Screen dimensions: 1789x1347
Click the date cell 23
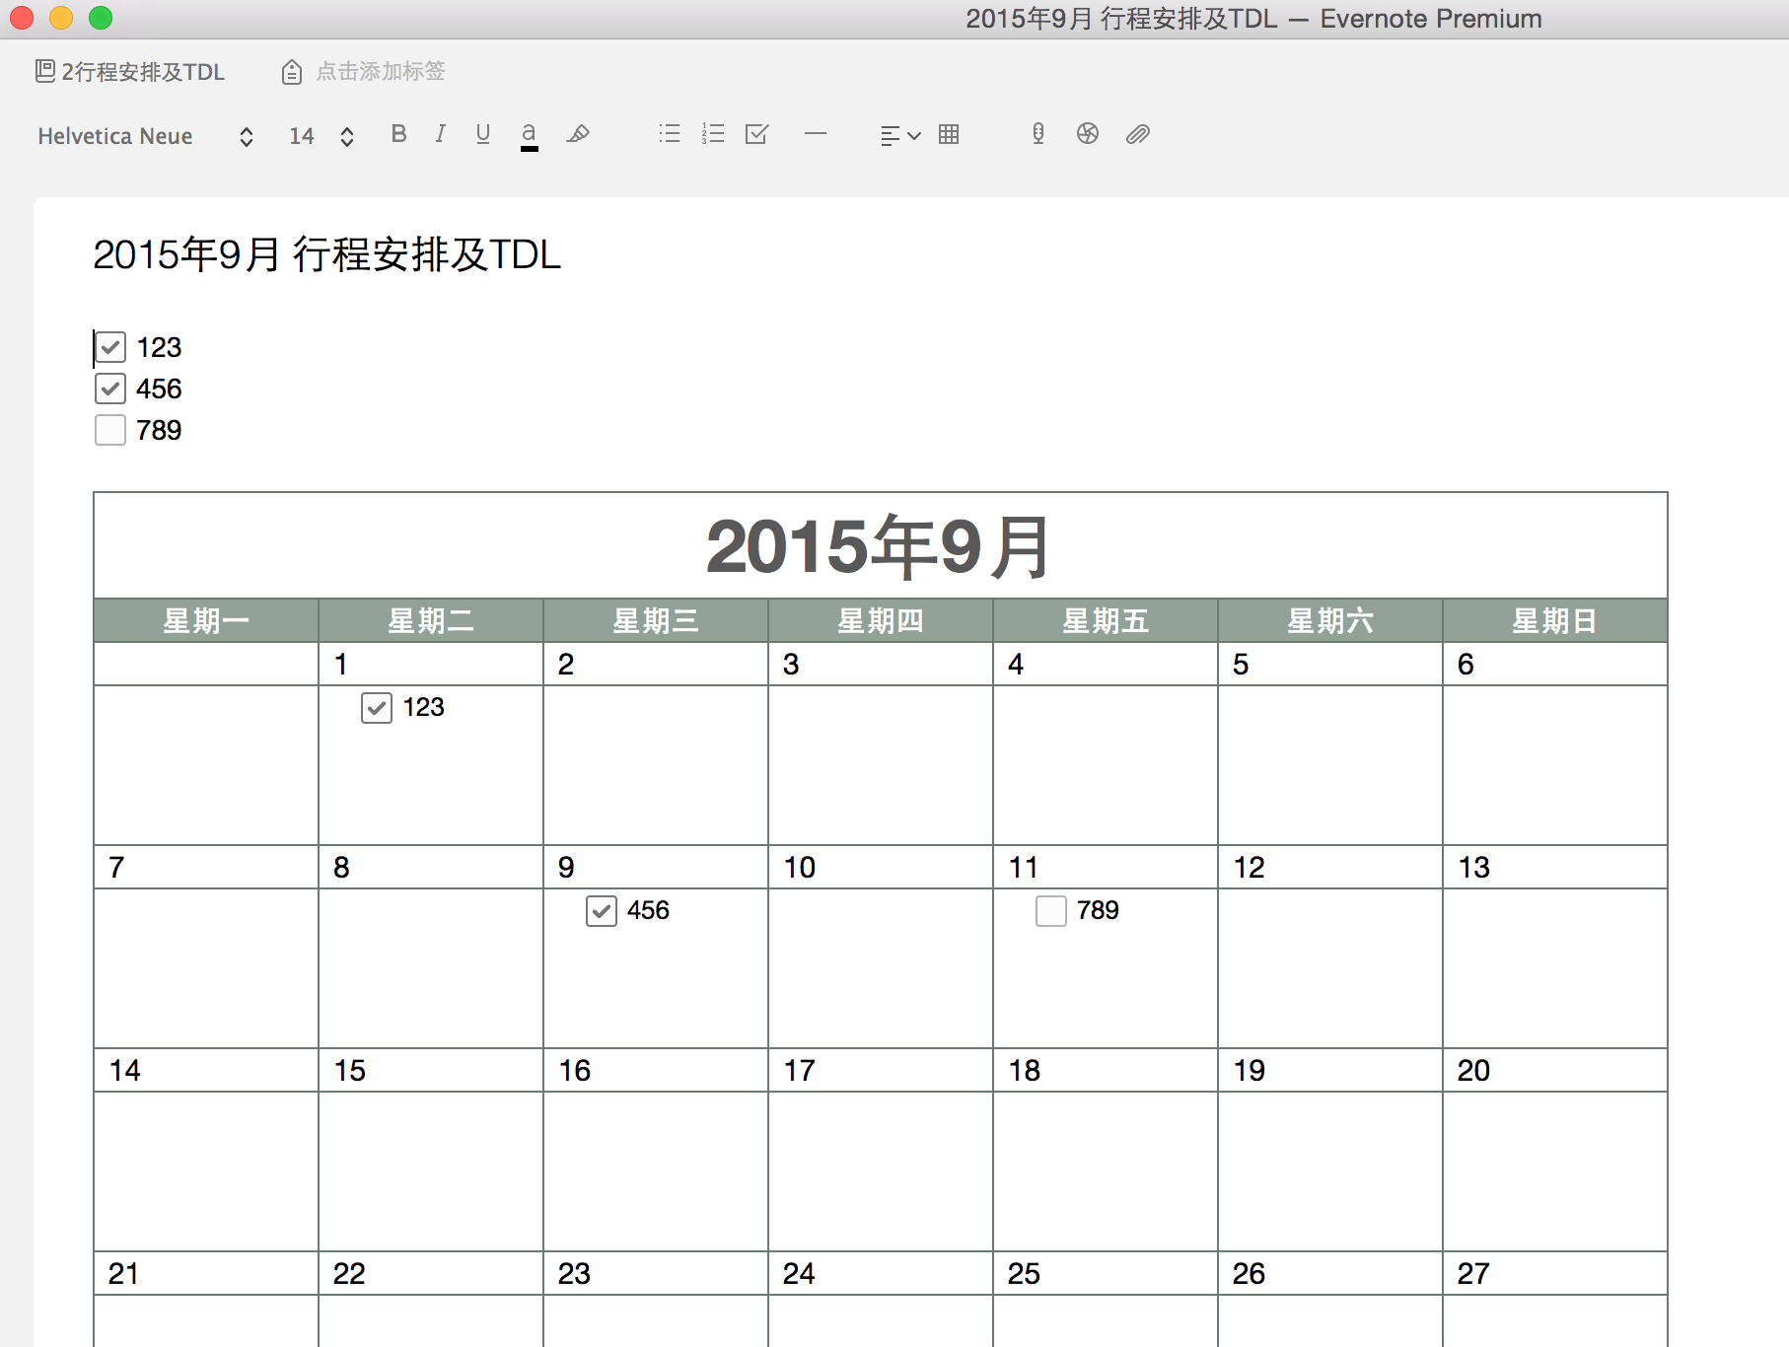coord(656,1274)
